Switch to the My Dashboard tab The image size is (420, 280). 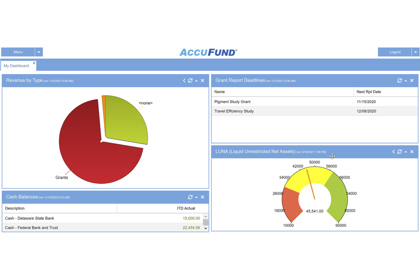coord(16,66)
